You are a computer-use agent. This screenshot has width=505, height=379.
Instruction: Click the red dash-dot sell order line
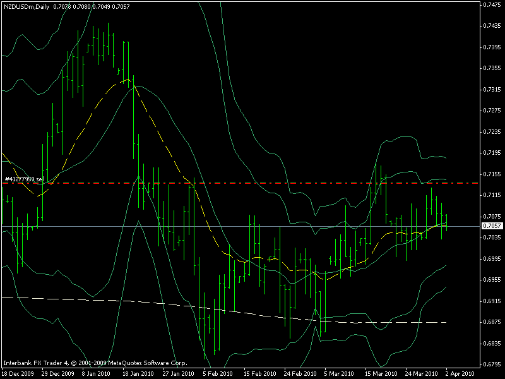252,183
